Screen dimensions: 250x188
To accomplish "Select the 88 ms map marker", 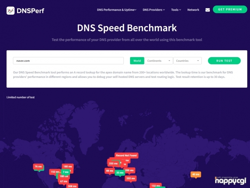I will [x=110, y=171].
